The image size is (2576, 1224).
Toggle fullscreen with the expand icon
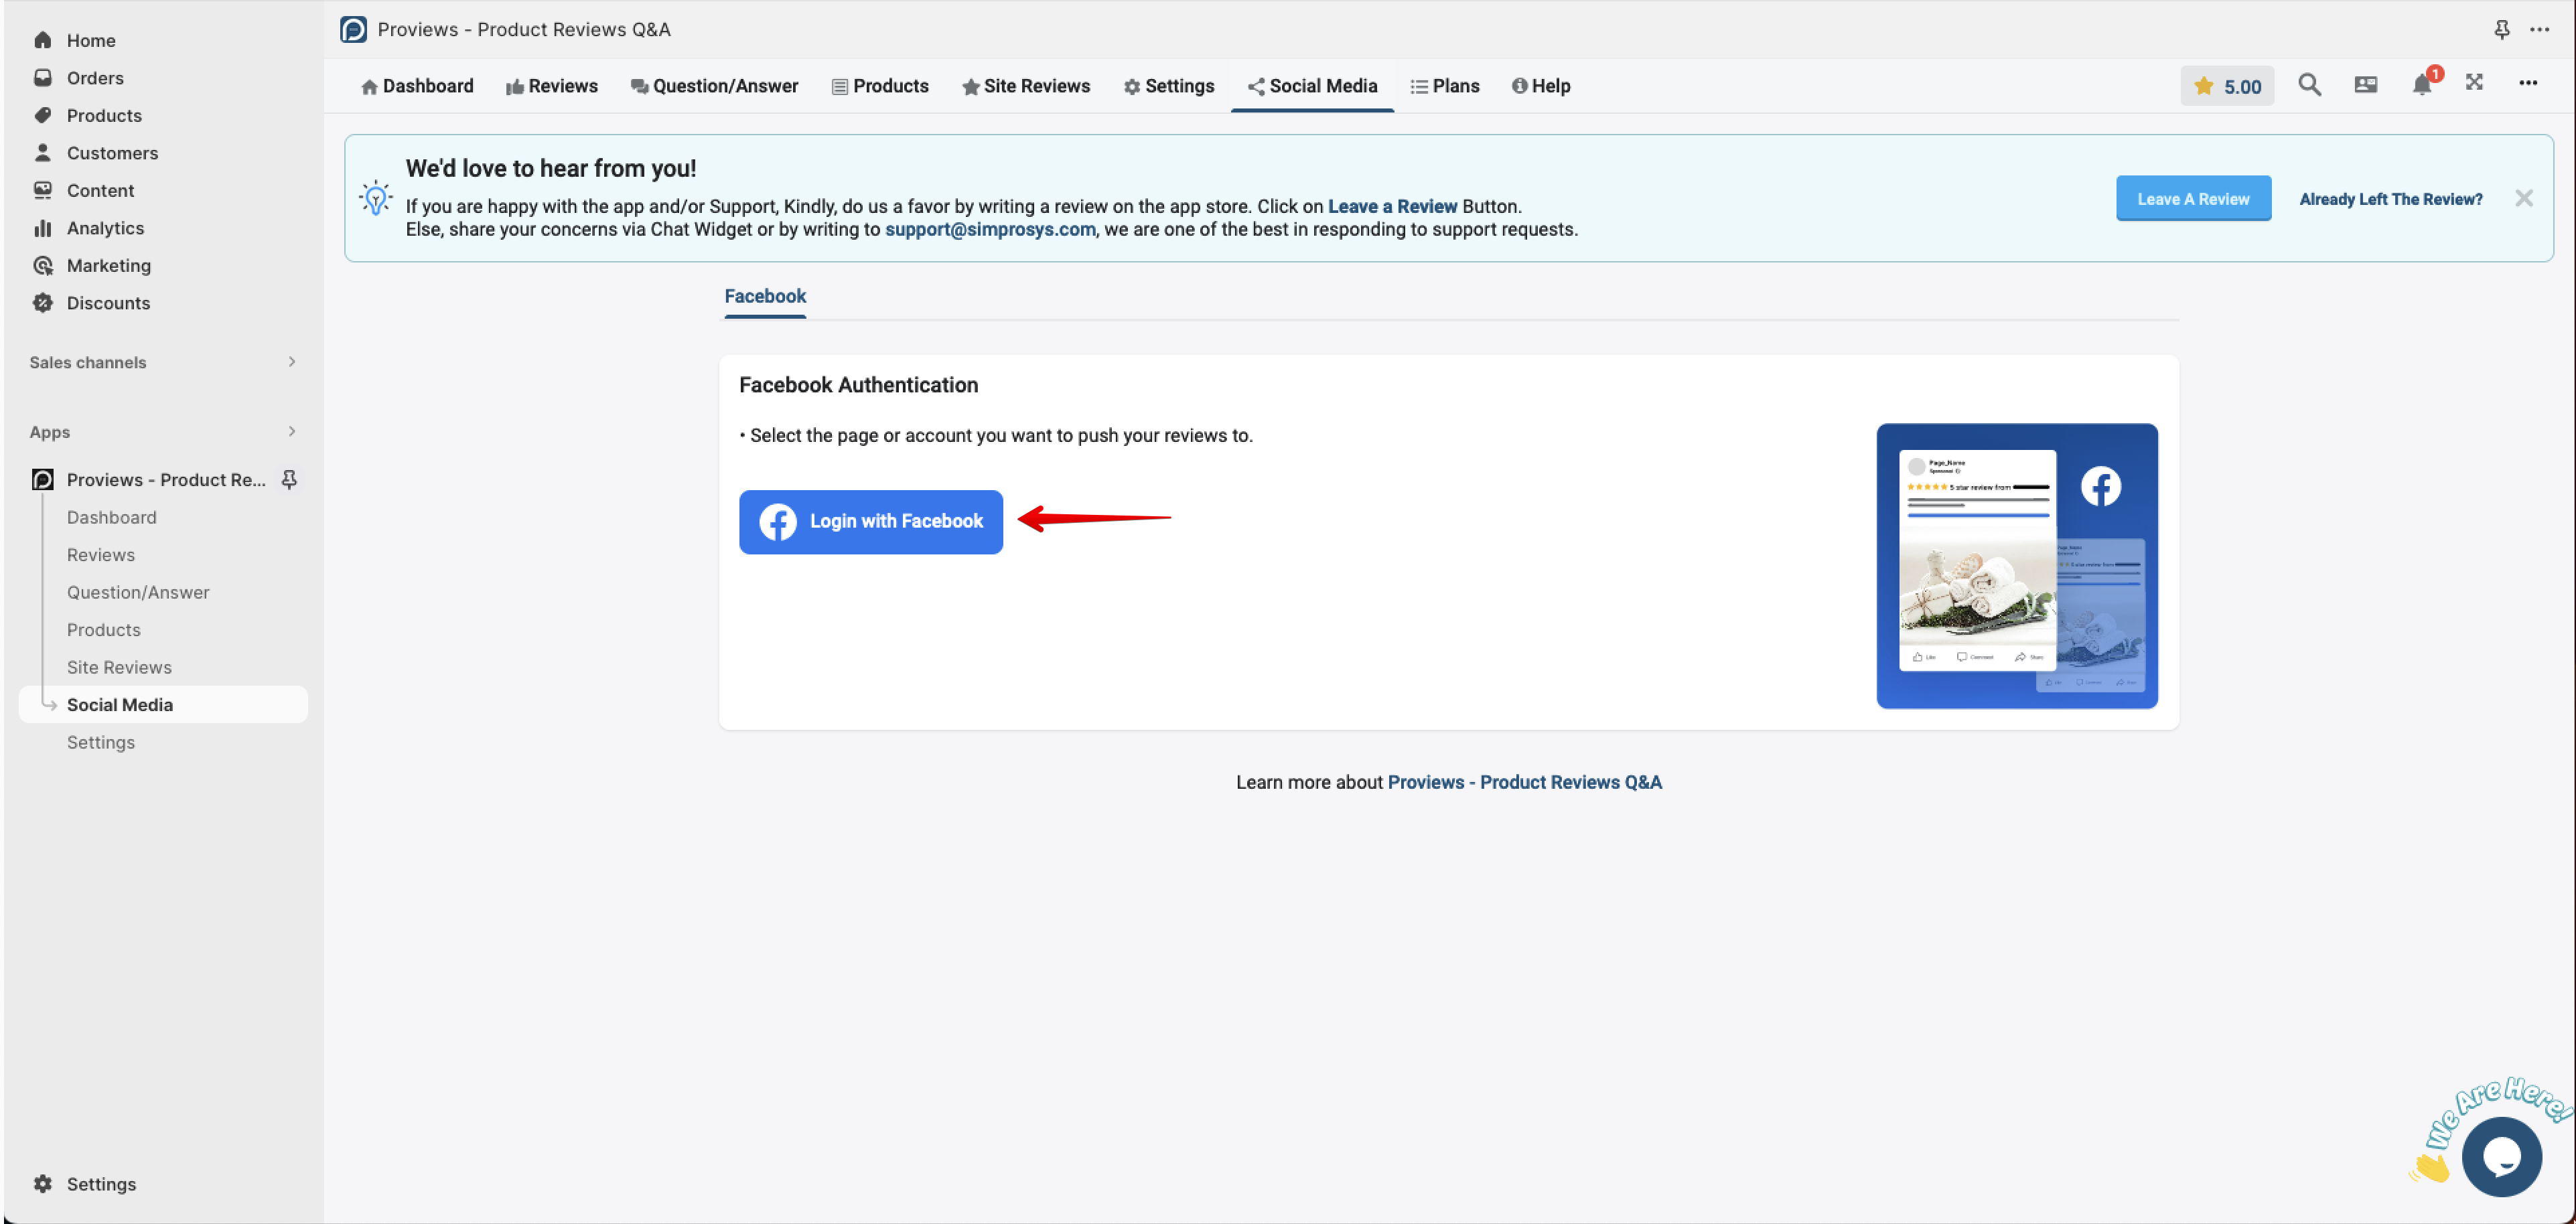click(2474, 83)
